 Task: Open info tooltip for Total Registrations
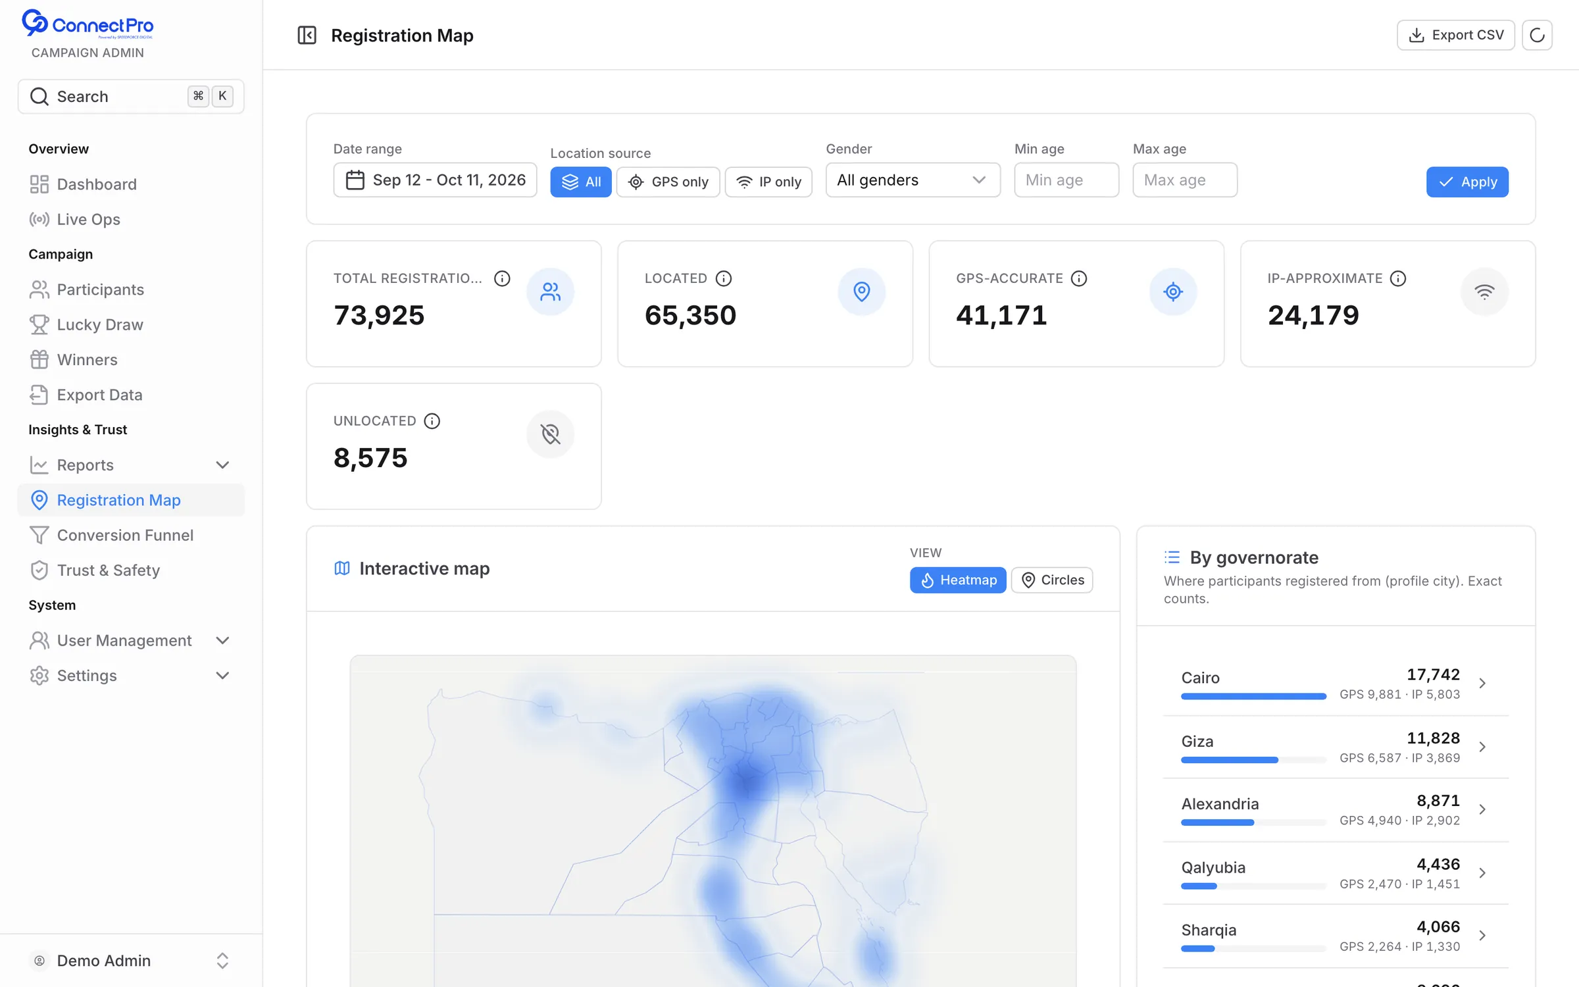[x=502, y=278]
